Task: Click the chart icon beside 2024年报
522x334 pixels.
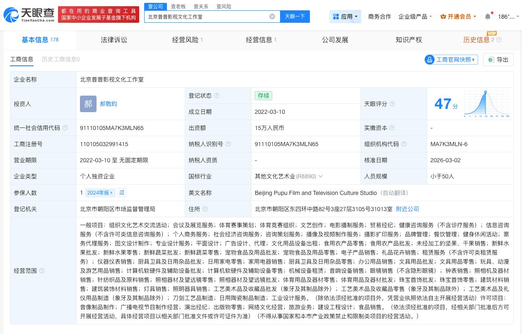Action: point(122,192)
